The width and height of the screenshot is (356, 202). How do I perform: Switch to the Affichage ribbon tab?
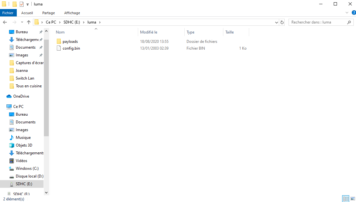coord(72,13)
